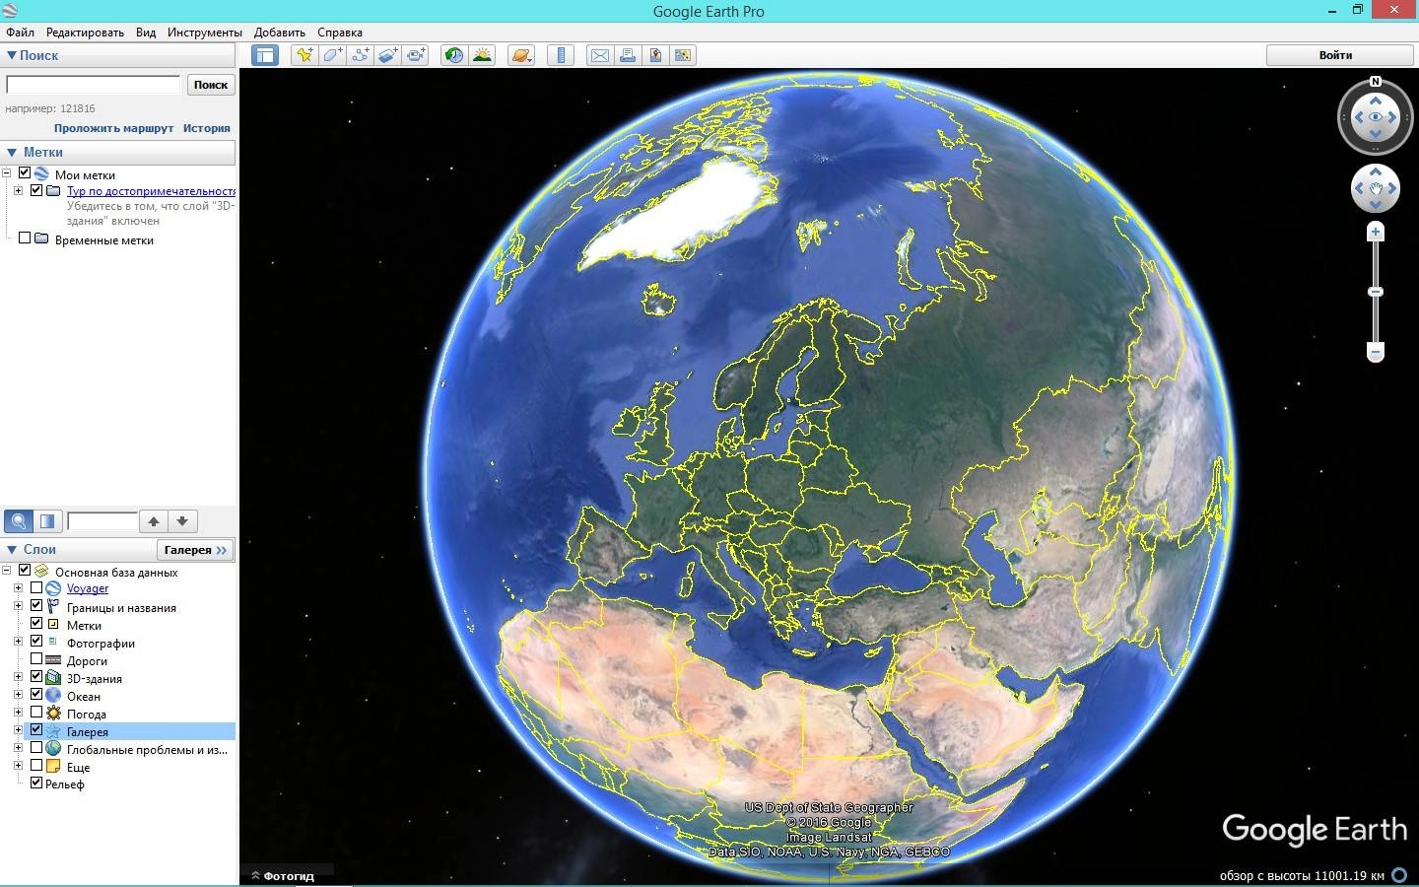Add a placemark with the pushpin icon
Screen dimensions: 1419x887
pos(304,55)
